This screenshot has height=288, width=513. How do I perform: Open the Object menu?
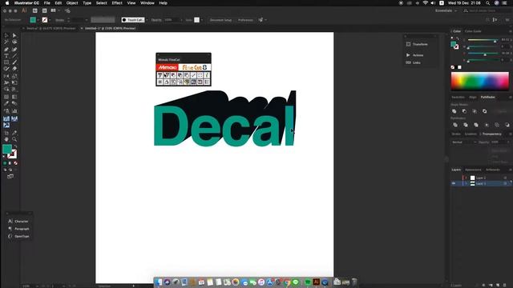(x=72, y=3)
